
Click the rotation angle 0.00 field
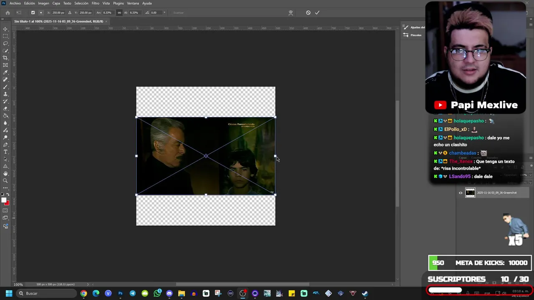pos(156,12)
